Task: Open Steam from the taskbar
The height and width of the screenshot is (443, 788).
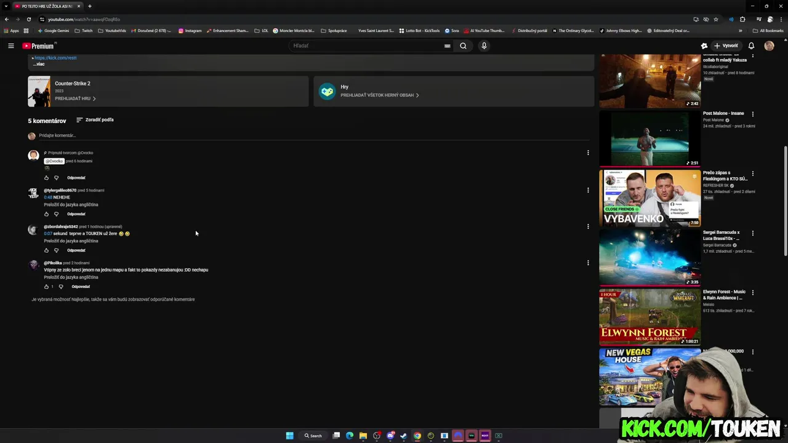Action: pyautogui.click(x=404, y=436)
